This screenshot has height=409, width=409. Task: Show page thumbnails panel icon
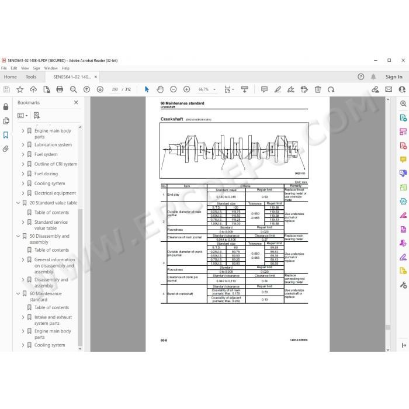(x=6, y=121)
